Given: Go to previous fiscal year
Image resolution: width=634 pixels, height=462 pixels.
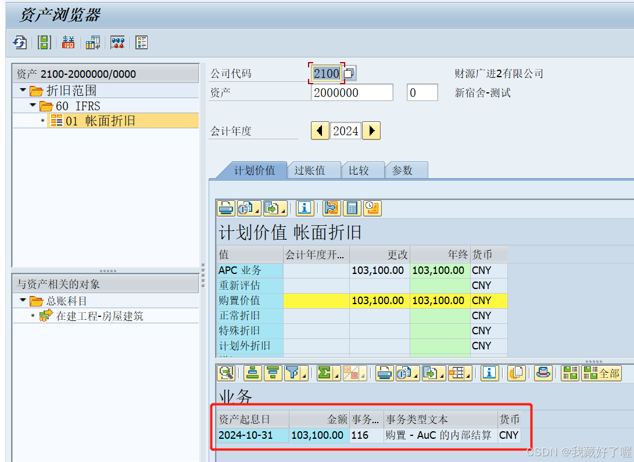Looking at the screenshot, I should tap(320, 131).
